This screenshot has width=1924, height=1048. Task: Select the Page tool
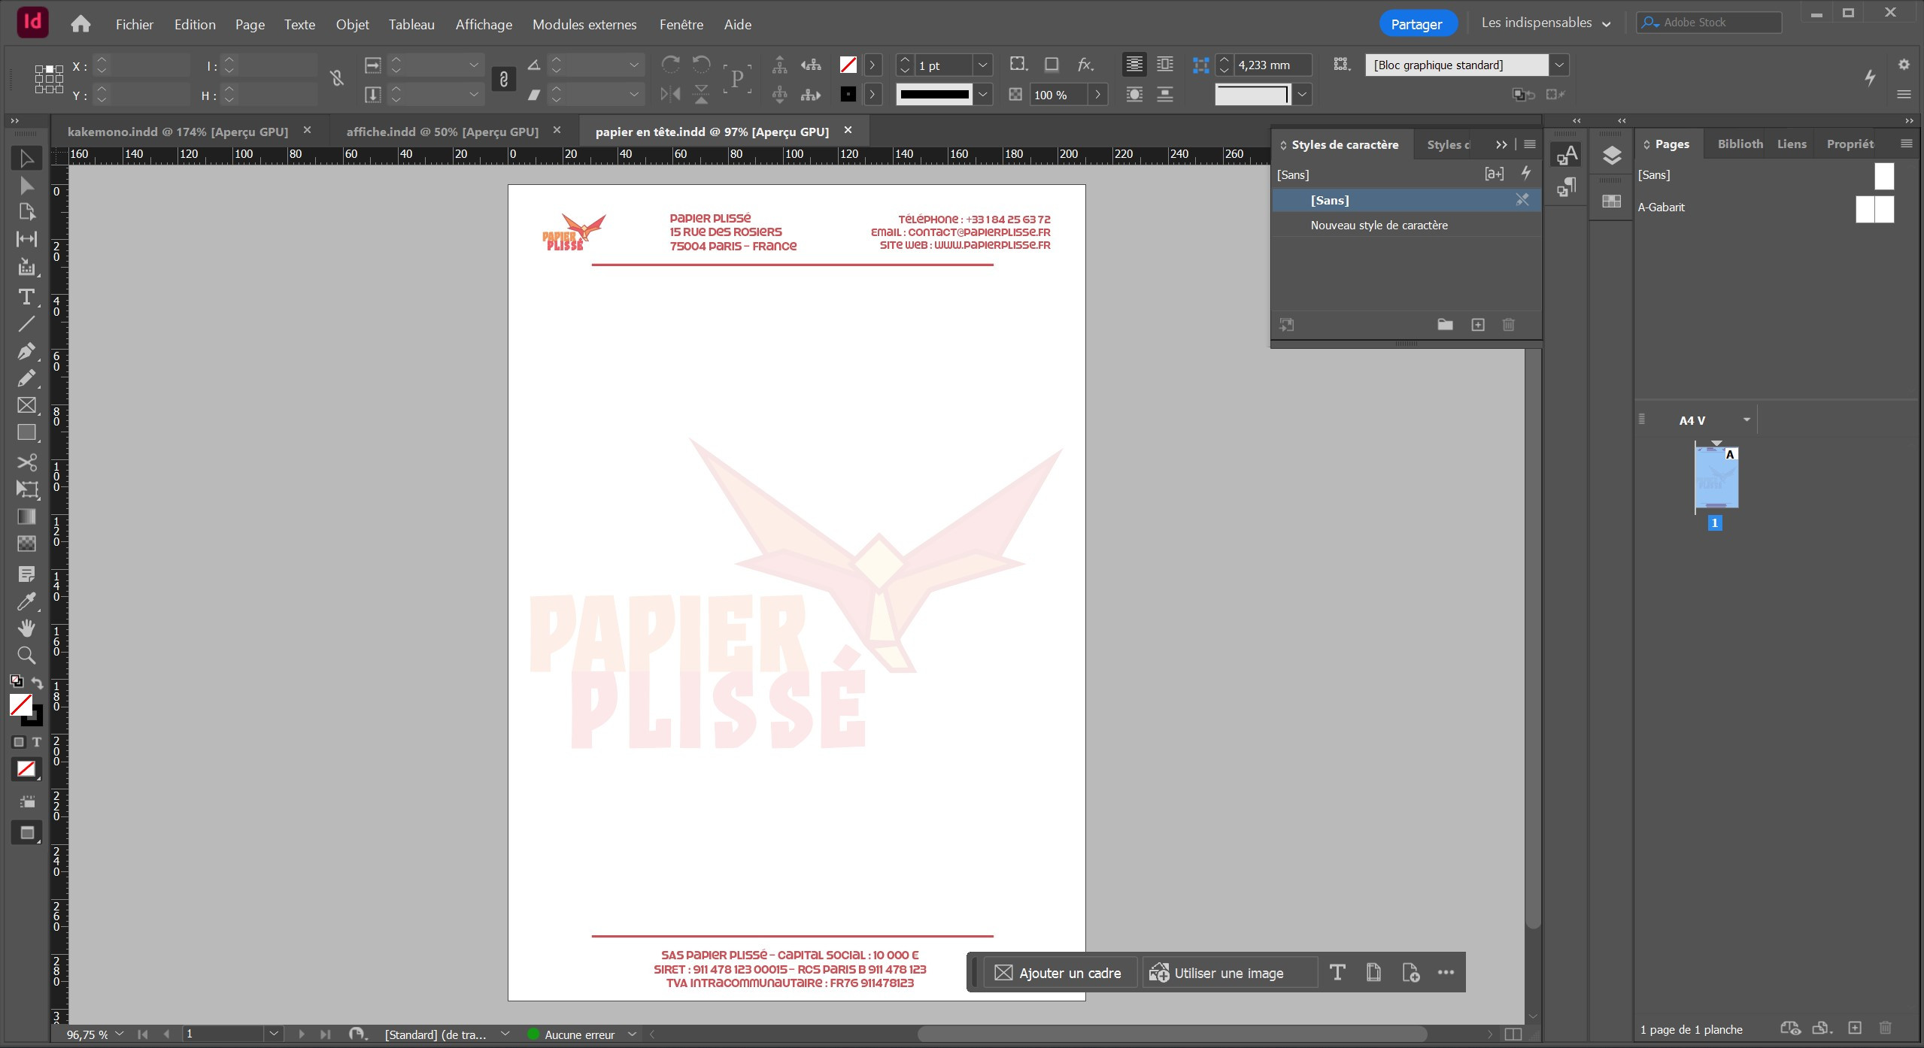click(x=26, y=212)
